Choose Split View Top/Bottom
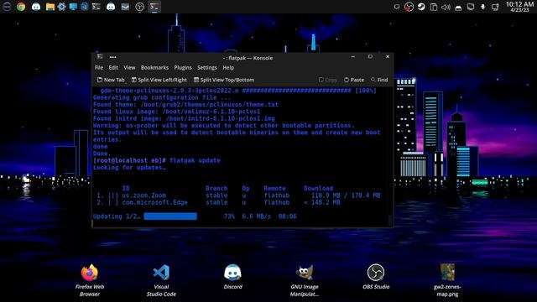The width and height of the screenshot is (537, 302). [224, 80]
